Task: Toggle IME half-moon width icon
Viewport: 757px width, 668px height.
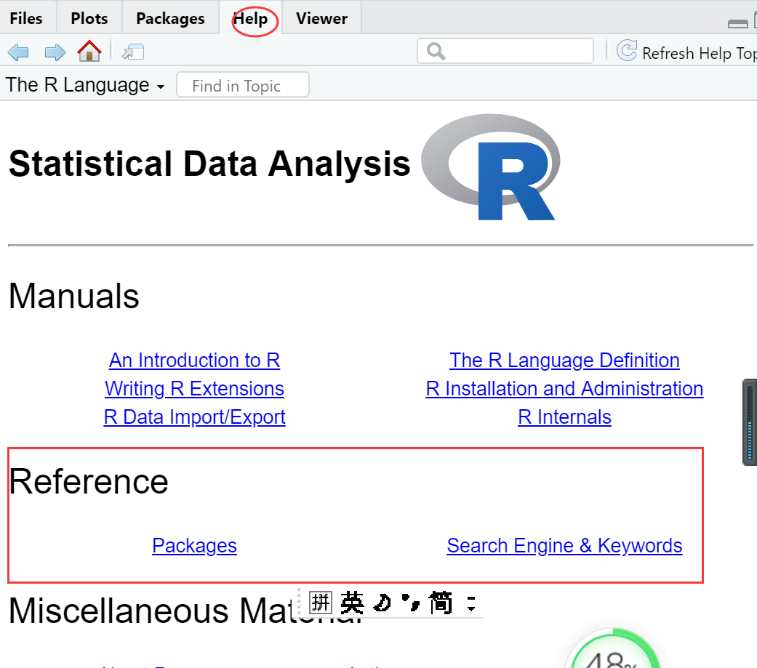Action: pos(382,603)
